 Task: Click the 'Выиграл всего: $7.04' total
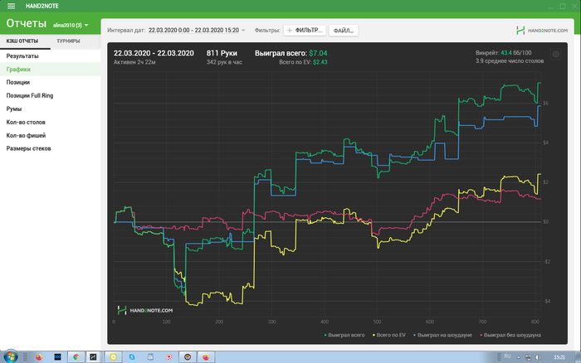pyautogui.click(x=290, y=53)
